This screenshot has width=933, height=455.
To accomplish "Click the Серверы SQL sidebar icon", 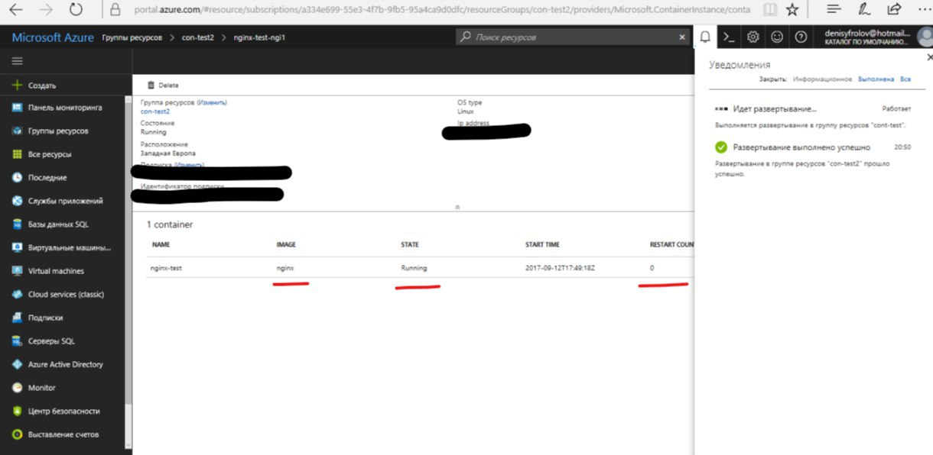I will tap(17, 341).
